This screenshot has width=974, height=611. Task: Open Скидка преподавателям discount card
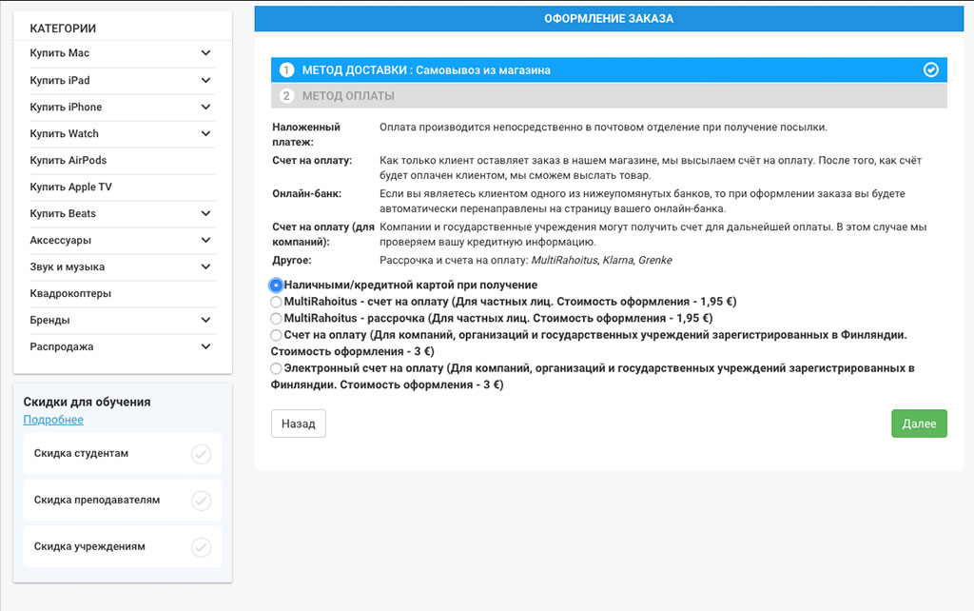(123, 501)
